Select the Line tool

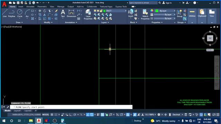tap(4, 13)
